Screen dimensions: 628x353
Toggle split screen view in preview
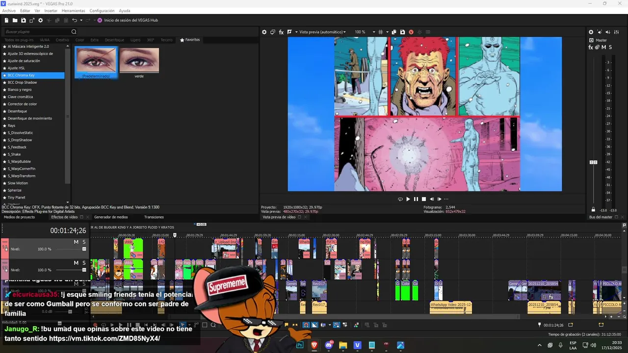click(289, 32)
